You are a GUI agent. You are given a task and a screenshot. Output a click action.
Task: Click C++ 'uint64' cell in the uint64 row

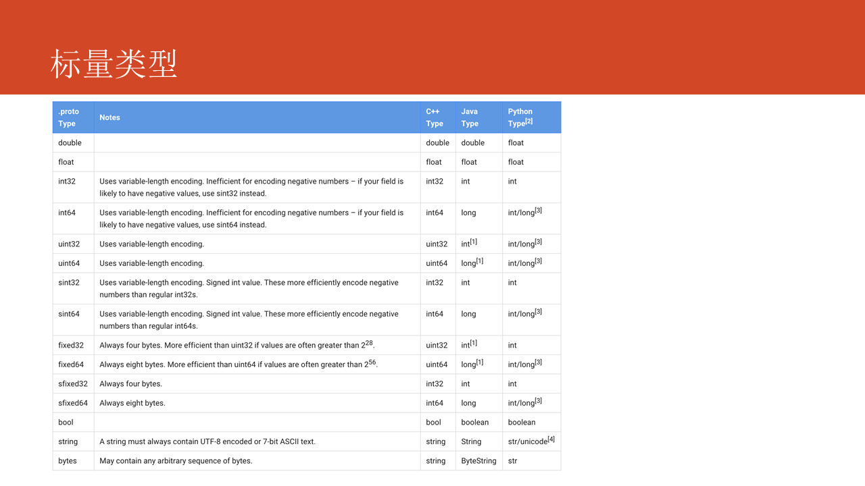click(x=437, y=263)
